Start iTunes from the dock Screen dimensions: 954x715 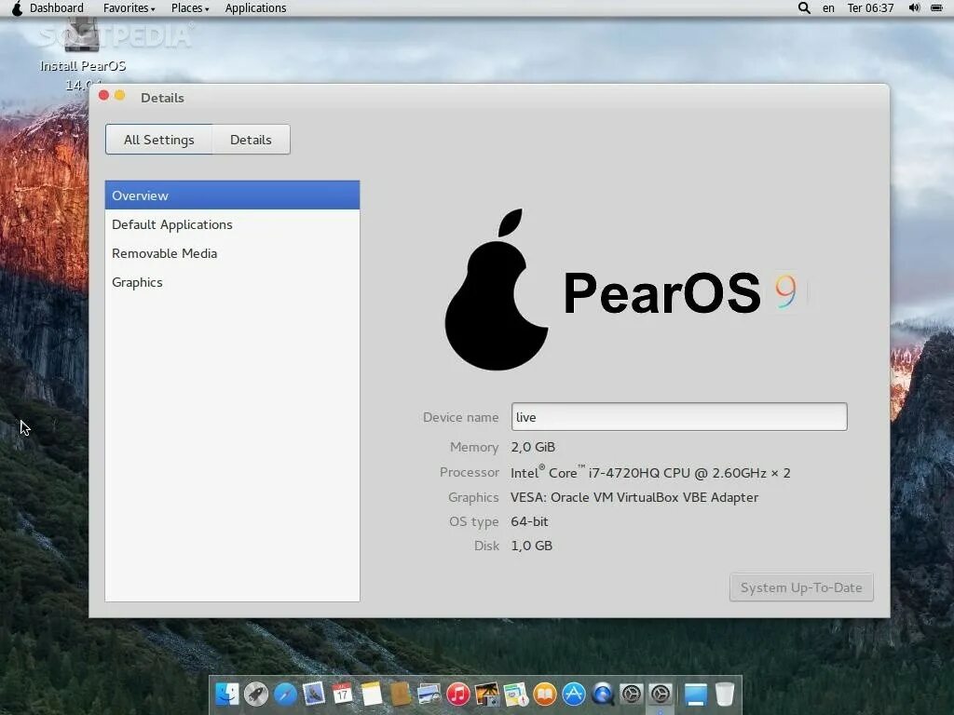point(458,694)
